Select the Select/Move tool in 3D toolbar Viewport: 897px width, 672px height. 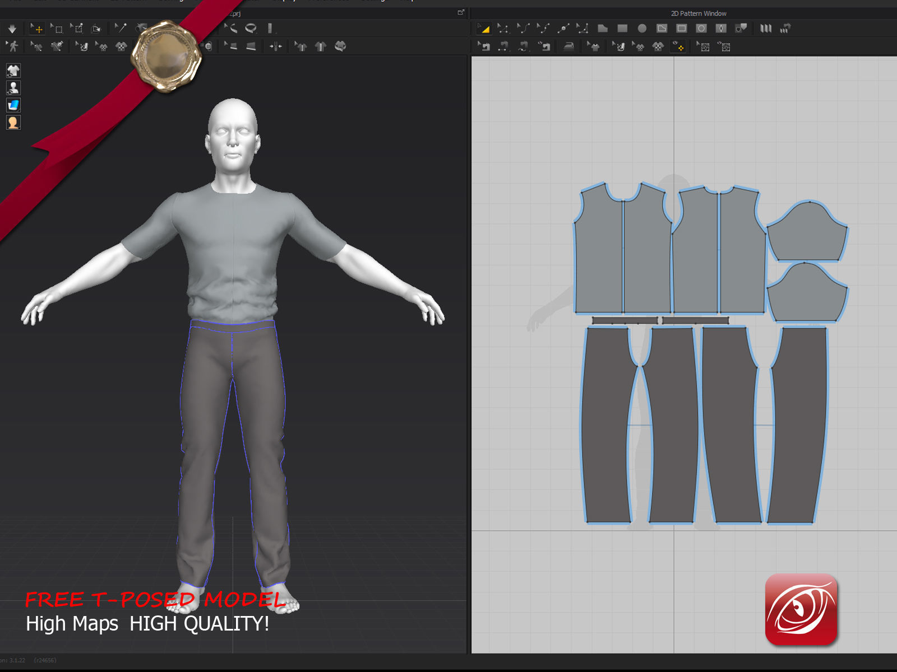coord(36,29)
